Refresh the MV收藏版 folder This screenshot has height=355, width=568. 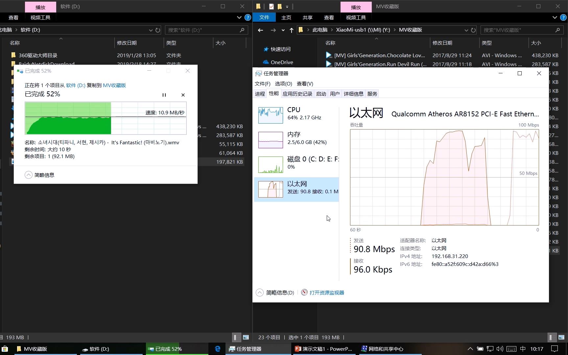click(x=473, y=30)
